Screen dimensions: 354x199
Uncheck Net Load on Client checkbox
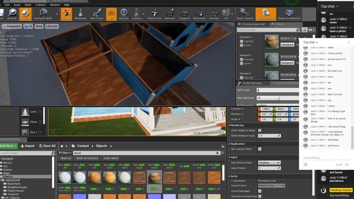(259, 149)
